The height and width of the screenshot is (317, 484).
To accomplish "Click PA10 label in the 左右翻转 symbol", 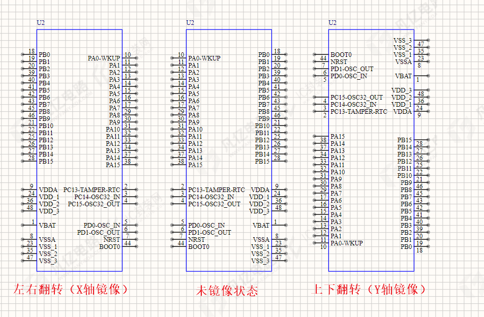I will (113, 130).
